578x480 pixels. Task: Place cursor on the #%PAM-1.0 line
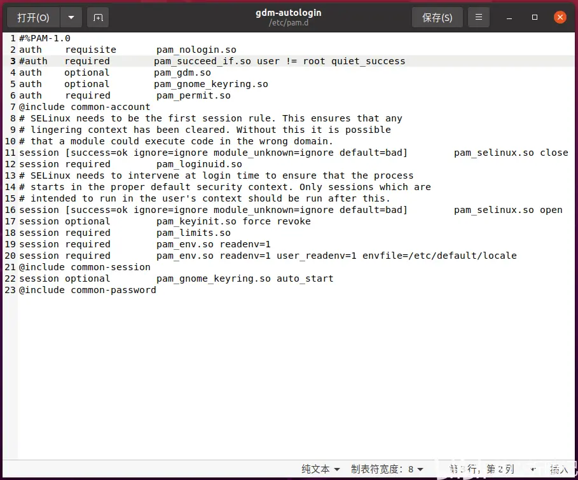(45, 38)
